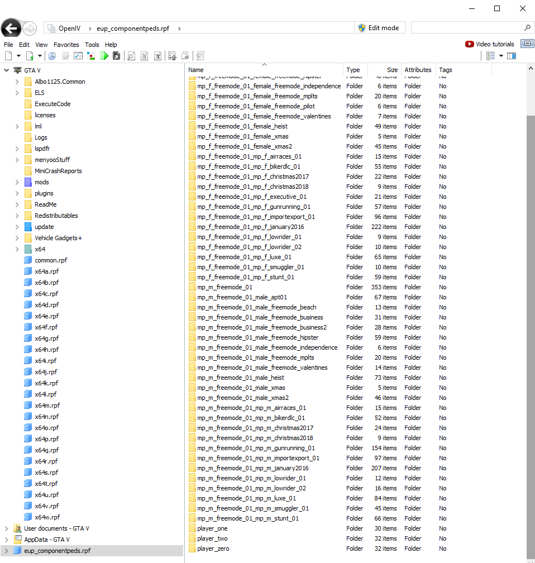Viewport: 535px width, 563px height.
Task: Select mp_f_freemode_01_mp_f_january2016 folder row
Action: (340, 227)
